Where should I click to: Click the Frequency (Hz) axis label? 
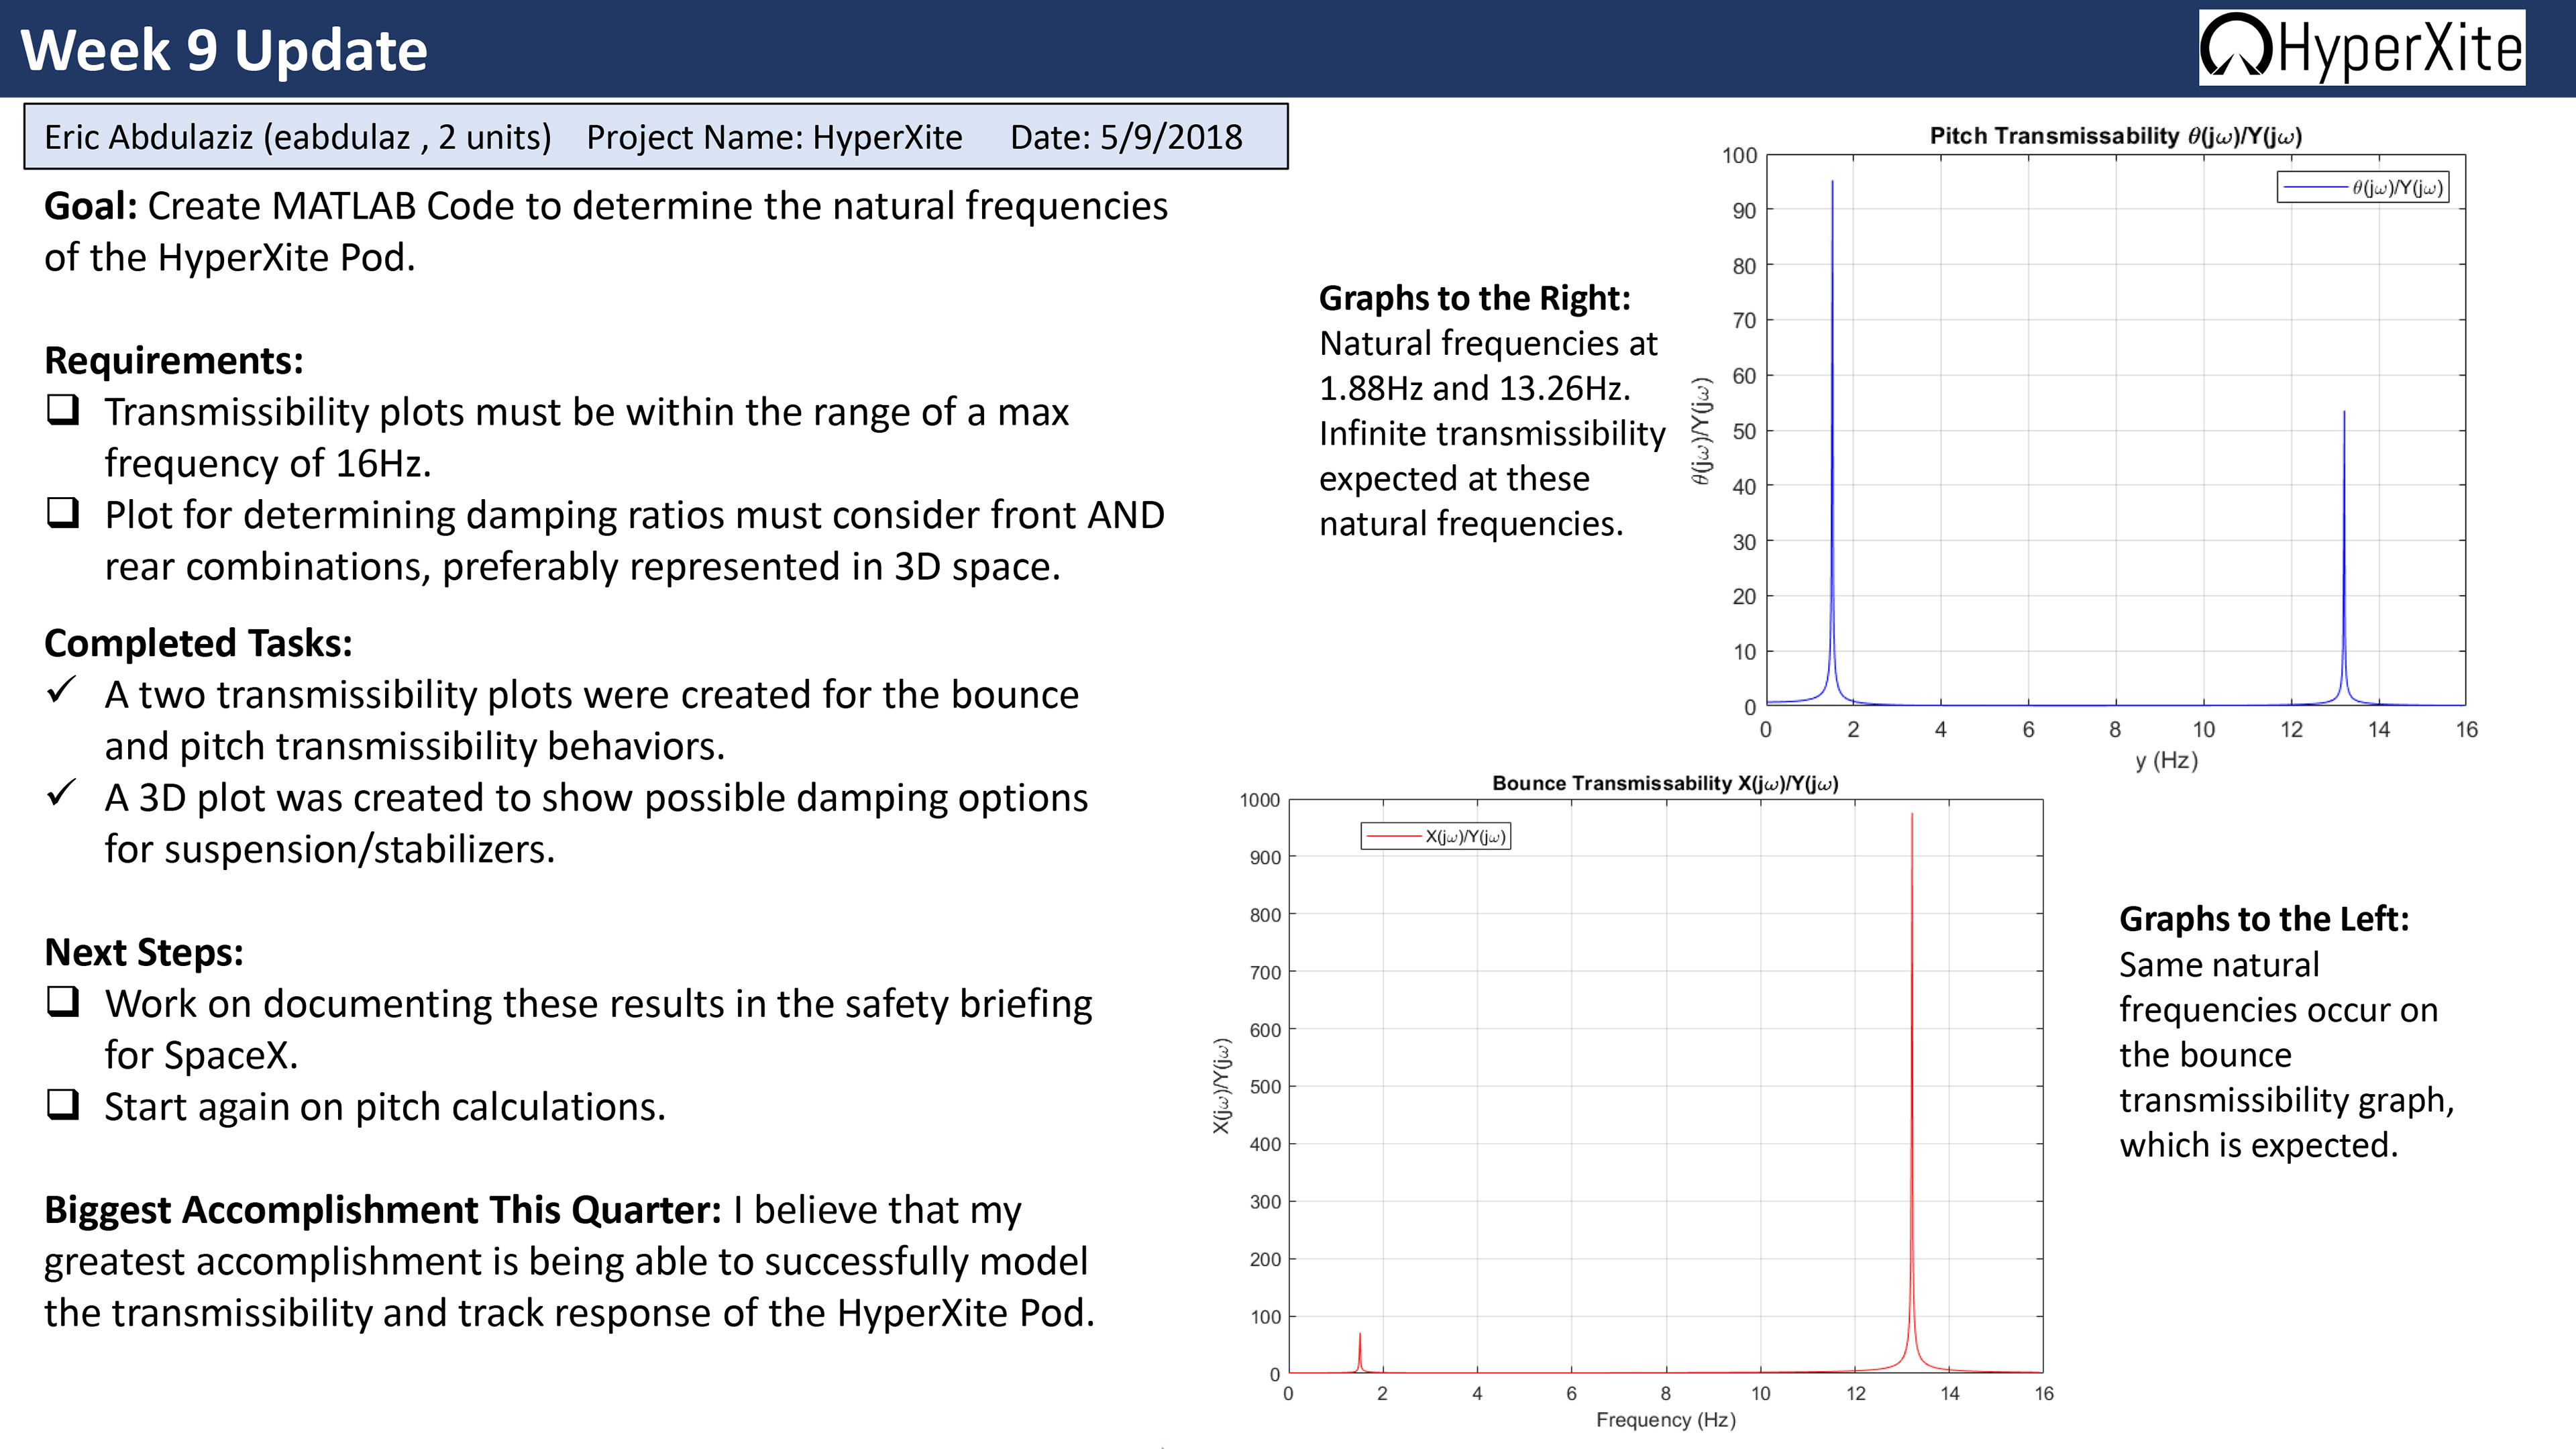coord(1666,1419)
